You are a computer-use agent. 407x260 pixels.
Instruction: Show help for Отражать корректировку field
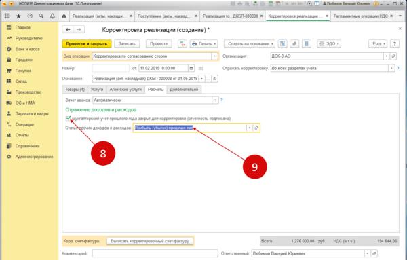(398, 69)
